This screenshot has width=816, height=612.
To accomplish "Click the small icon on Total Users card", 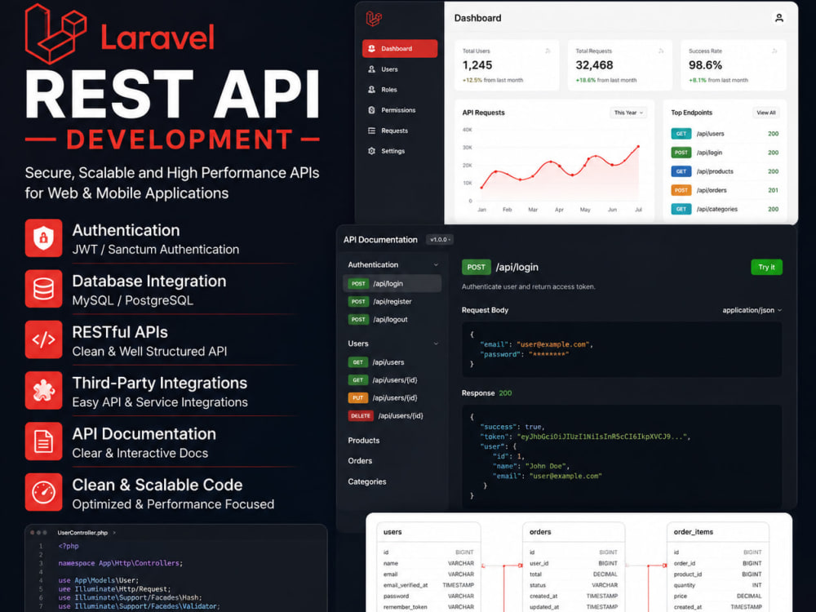I will tap(548, 51).
